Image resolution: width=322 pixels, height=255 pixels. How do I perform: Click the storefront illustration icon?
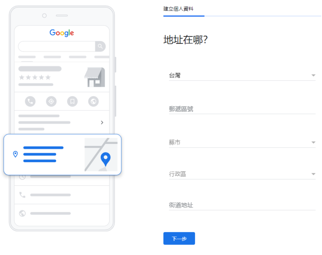pyautogui.click(x=95, y=77)
